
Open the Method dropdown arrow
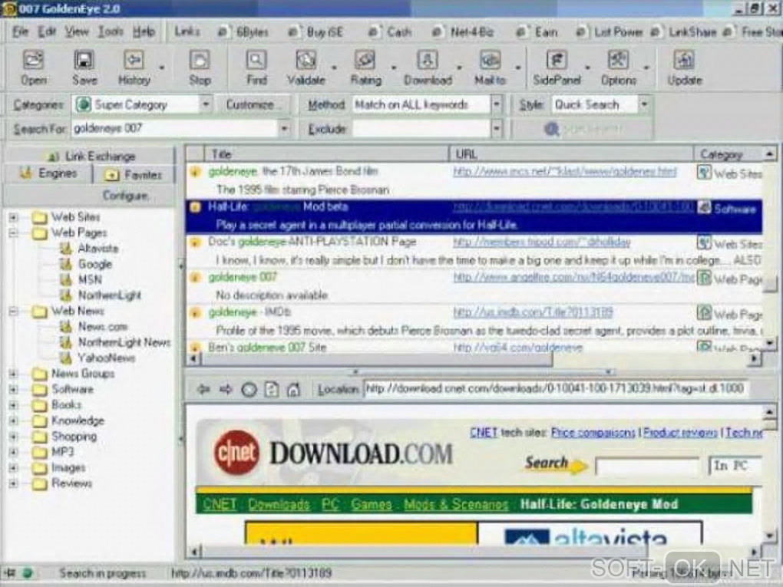497,104
